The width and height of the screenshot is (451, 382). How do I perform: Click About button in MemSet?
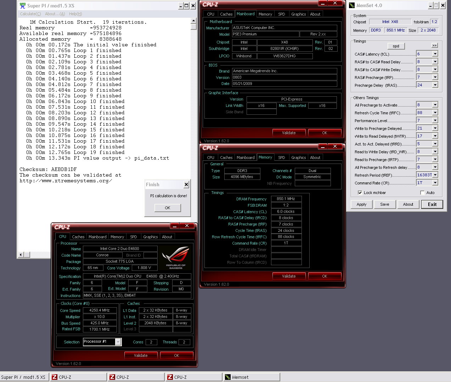click(x=408, y=204)
